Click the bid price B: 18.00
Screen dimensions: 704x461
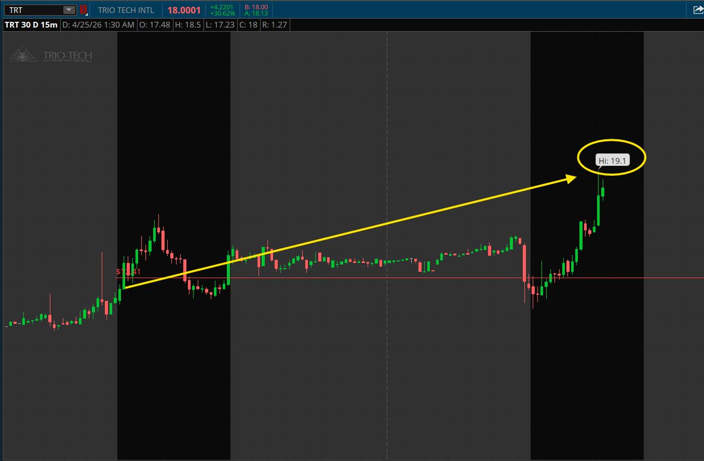click(x=255, y=6)
